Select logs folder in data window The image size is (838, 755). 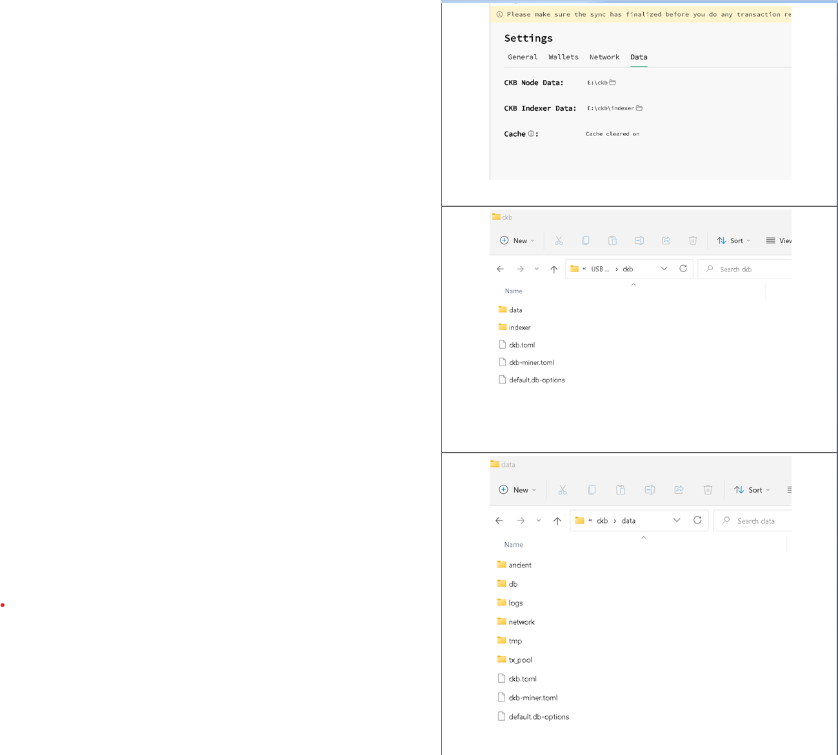click(510, 603)
